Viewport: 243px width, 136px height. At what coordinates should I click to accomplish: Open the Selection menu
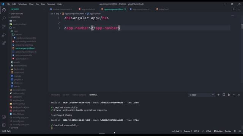(x=22, y=4)
